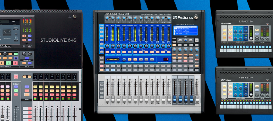Screen dimensions: 273x121
Task: Toggle the phase invert button in Input section
Action: pos(130,59)
